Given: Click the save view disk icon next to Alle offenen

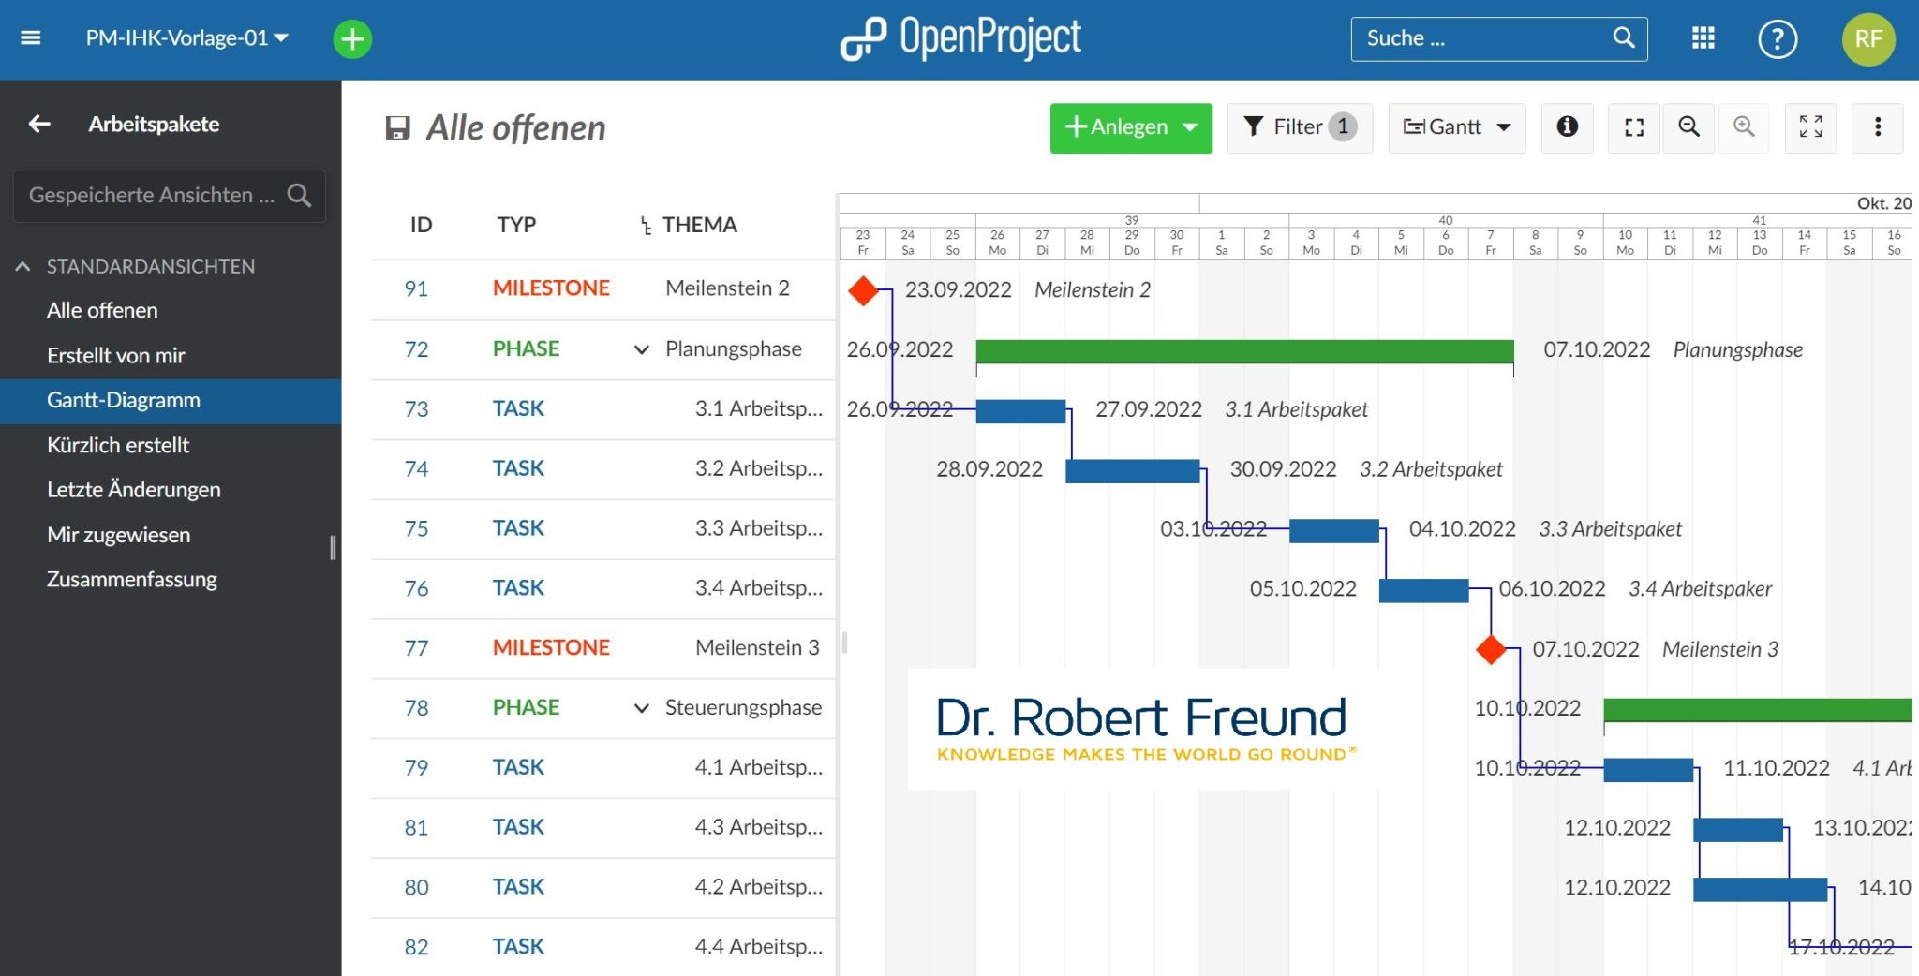Looking at the screenshot, I should 399,128.
